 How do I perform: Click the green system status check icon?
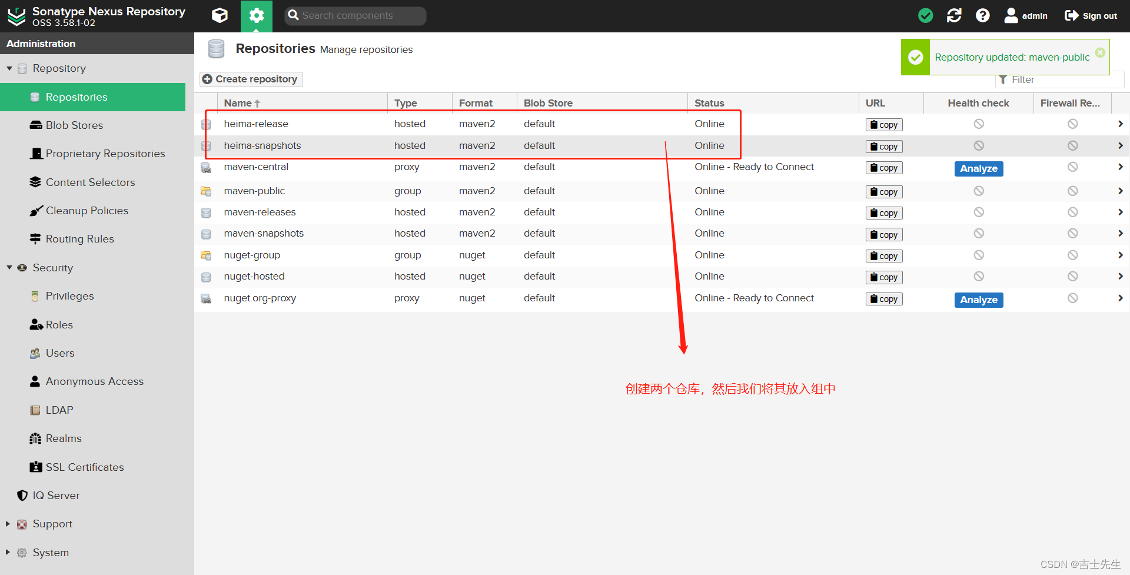(926, 15)
